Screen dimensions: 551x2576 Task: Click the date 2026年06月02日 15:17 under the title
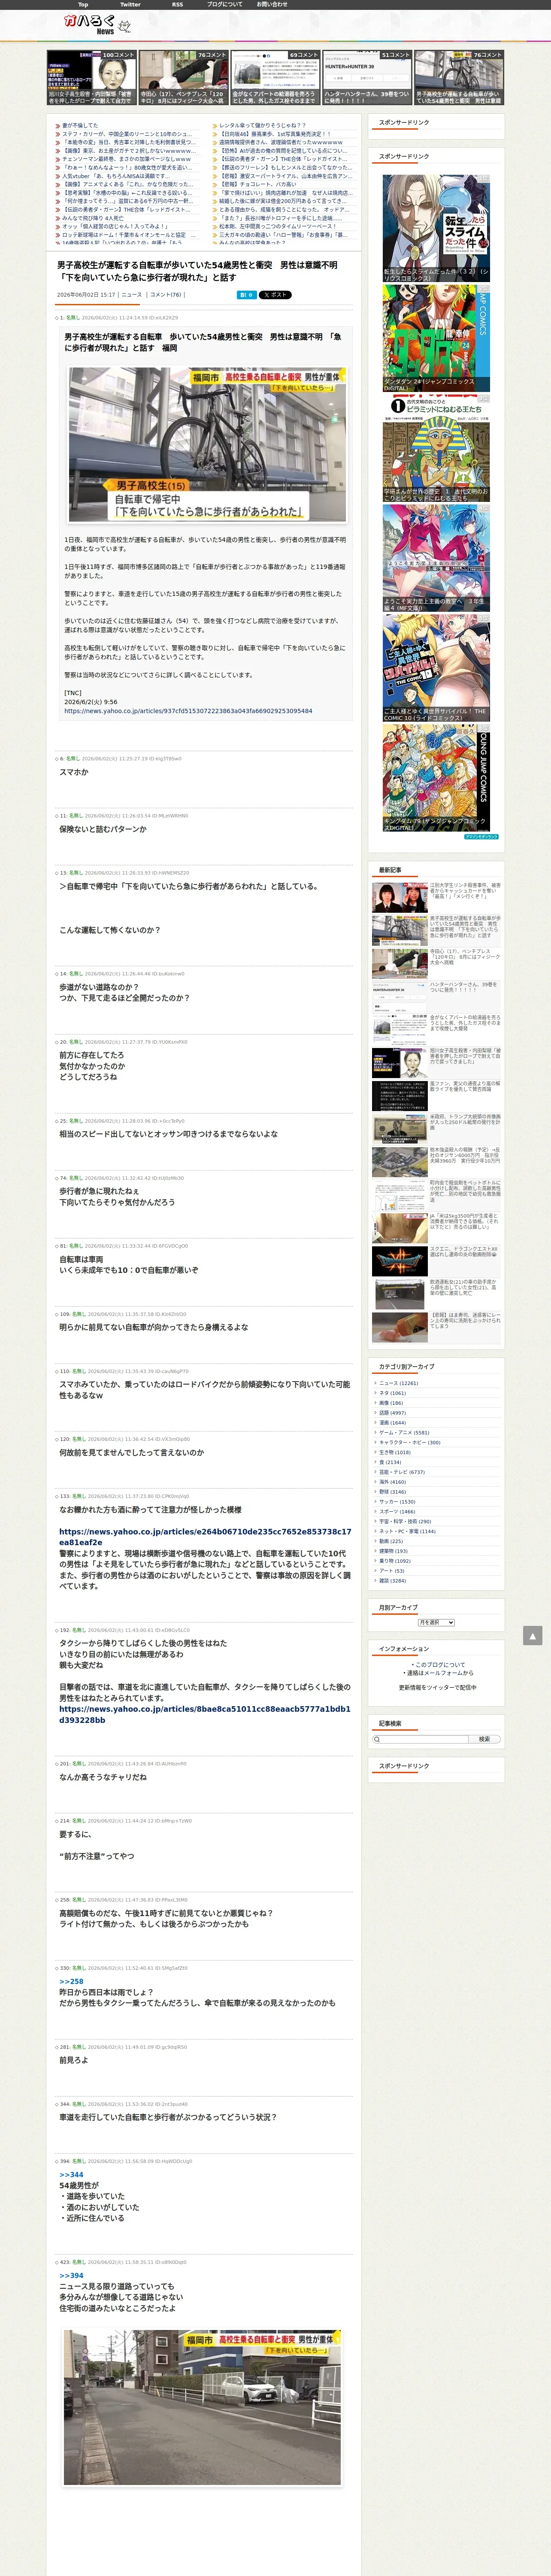(x=86, y=295)
